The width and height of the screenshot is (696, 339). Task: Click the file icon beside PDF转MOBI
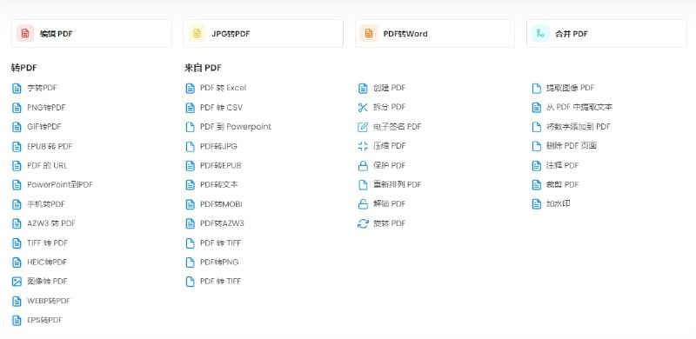(x=190, y=204)
